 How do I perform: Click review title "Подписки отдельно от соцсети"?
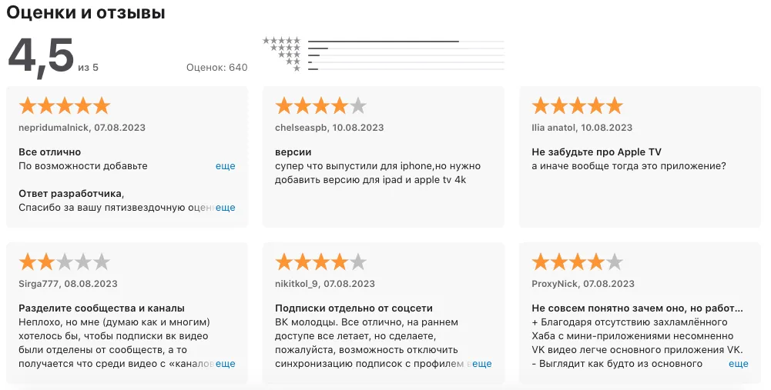(x=354, y=308)
